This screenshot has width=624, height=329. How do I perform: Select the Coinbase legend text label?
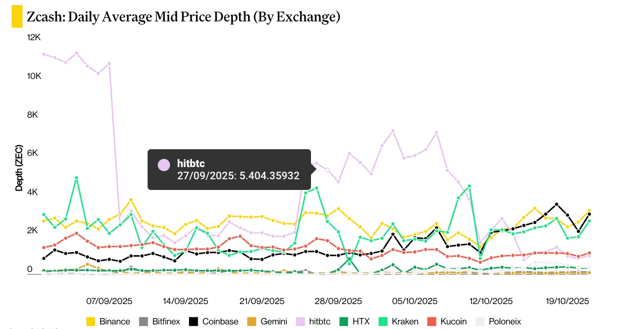click(220, 321)
